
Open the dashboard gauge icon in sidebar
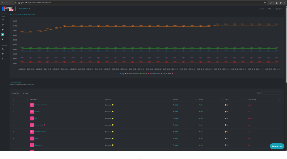tap(3, 20)
